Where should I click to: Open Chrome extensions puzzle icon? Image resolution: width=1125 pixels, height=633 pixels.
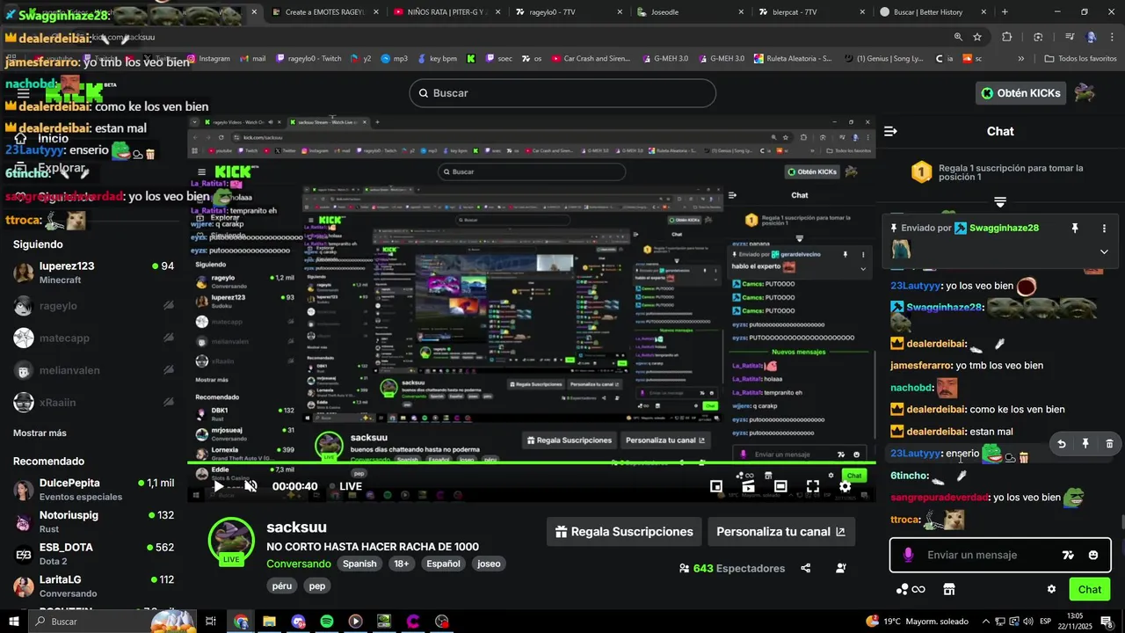1007,37
